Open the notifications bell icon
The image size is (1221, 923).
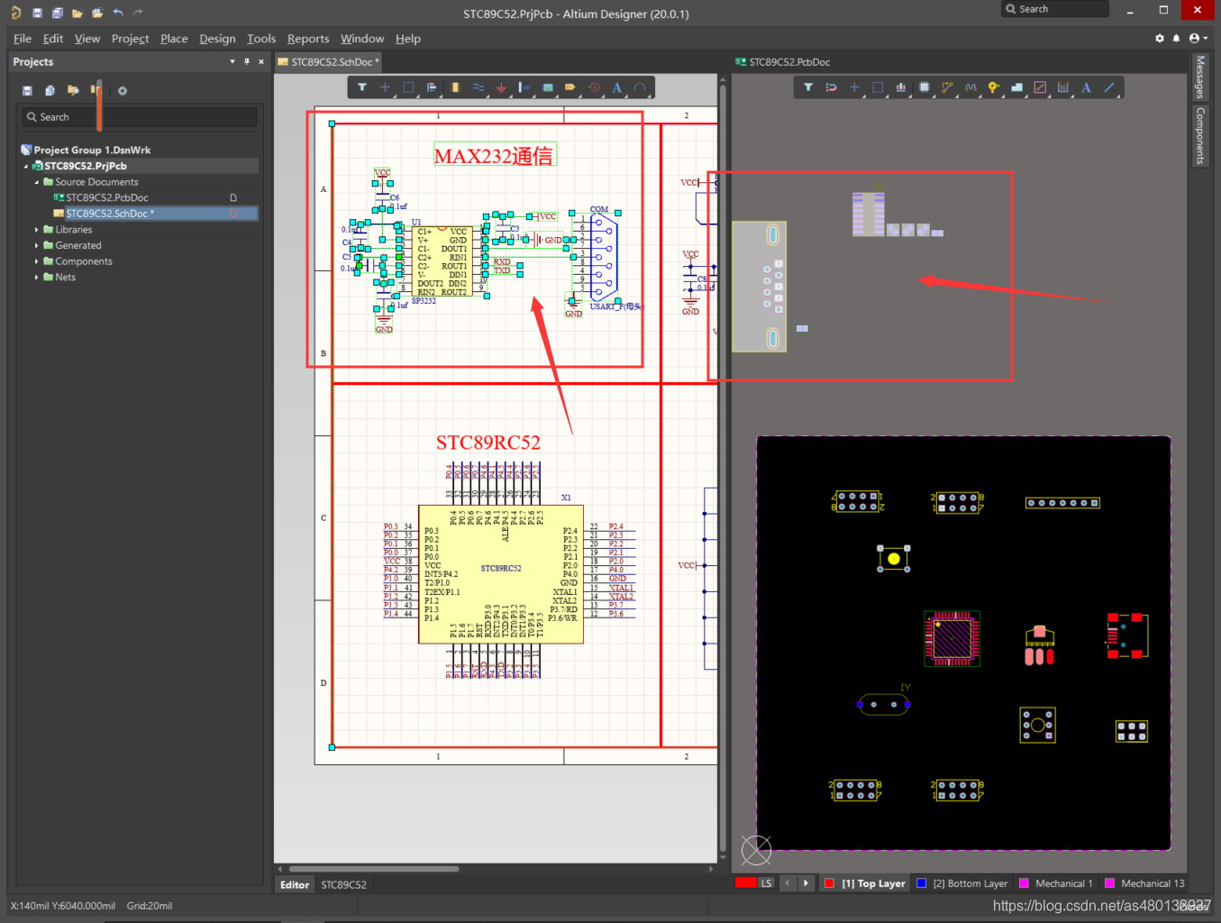coord(1176,38)
